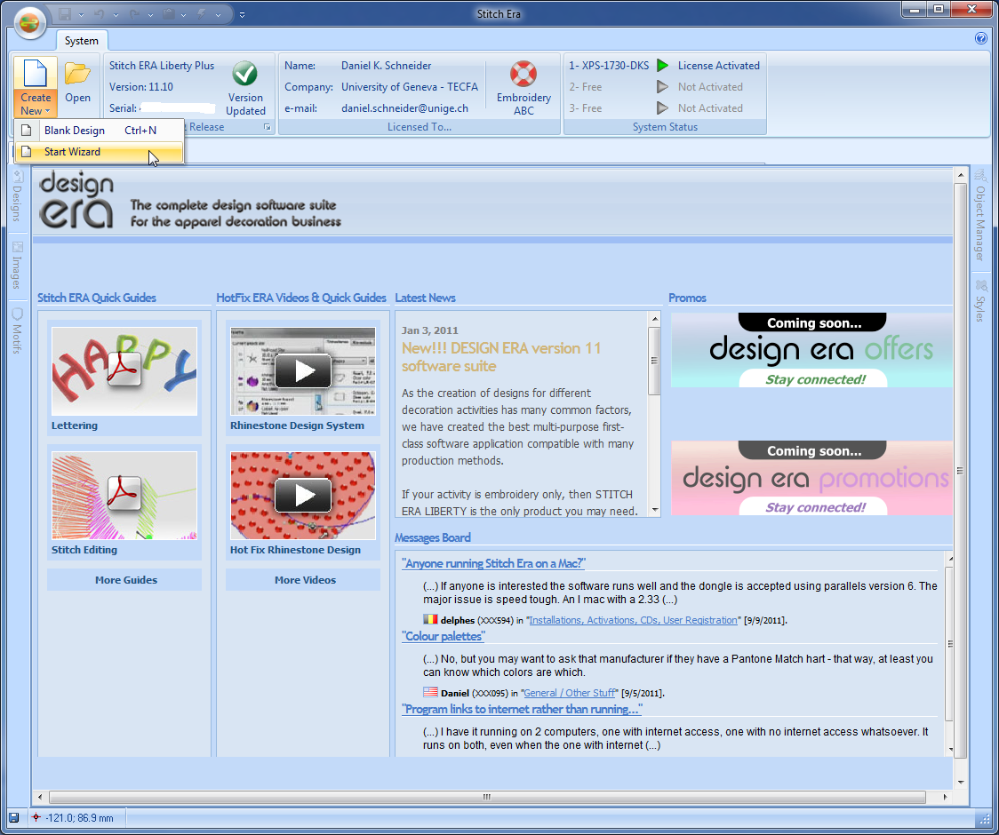Click the Create New page icon

35,73
